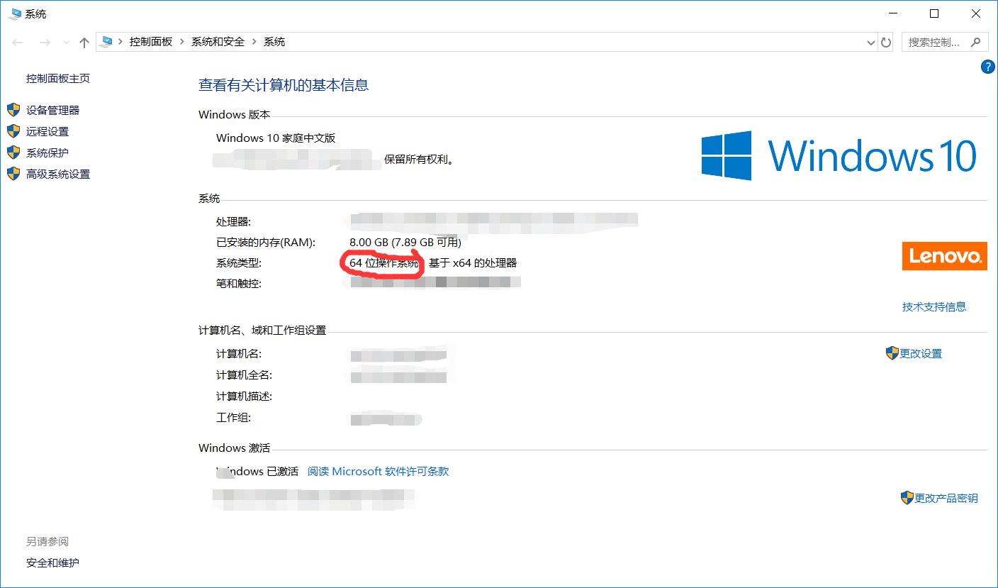Click 更改产品密钥 link
Image resolution: width=998 pixels, height=588 pixels.
pos(946,498)
